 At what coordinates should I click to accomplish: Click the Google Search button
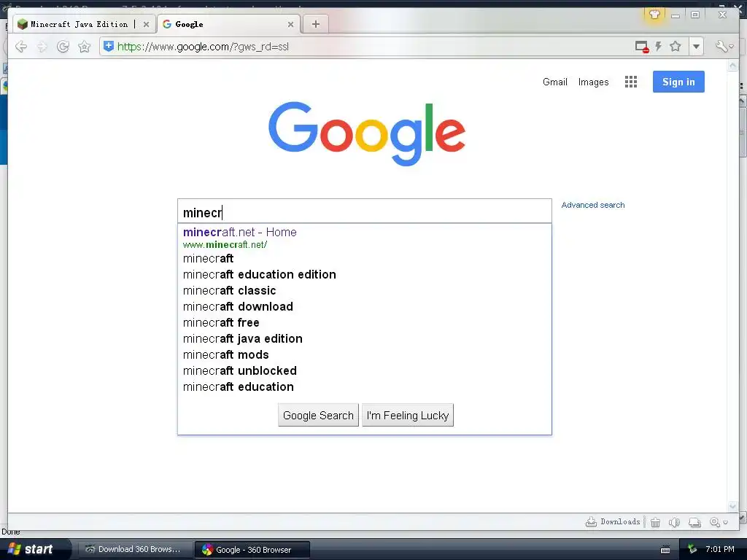[318, 415]
